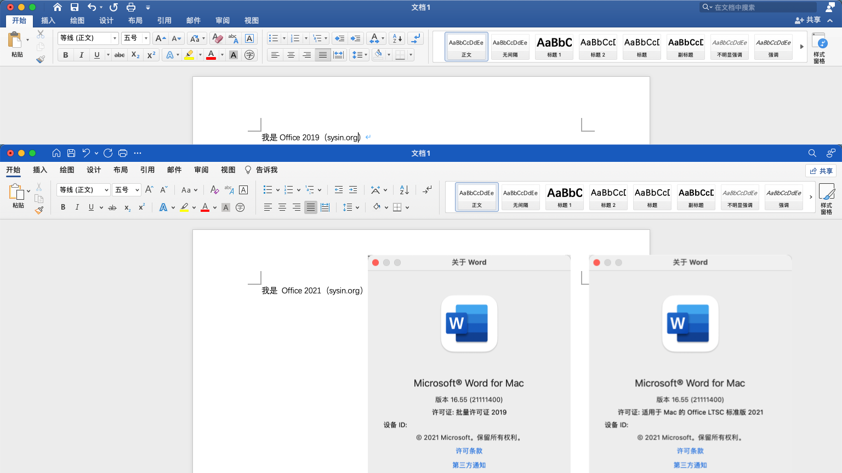842x473 pixels.
Task: Toggle Bold in Word 2021 window
Action: 63,207
